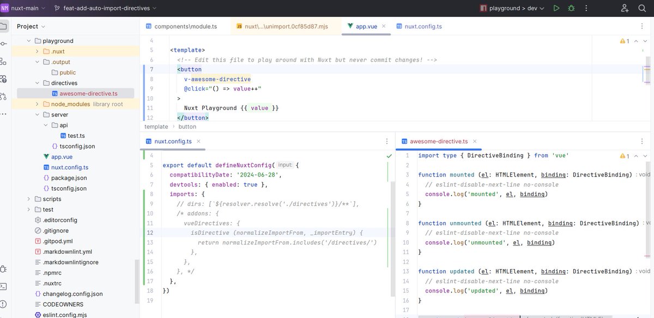Click the nuxt.config.ts editor vertical scrollbar

(392, 238)
